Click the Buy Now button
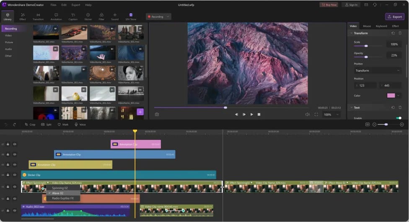Screen dimensions: 409x222 (329, 5)
